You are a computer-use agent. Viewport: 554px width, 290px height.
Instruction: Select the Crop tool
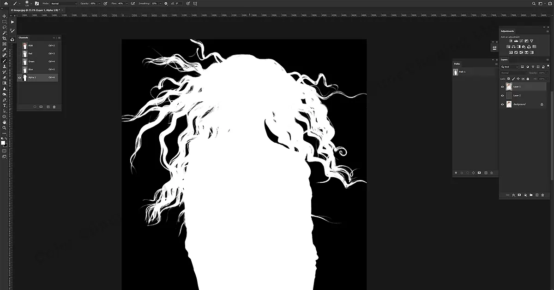point(5,38)
